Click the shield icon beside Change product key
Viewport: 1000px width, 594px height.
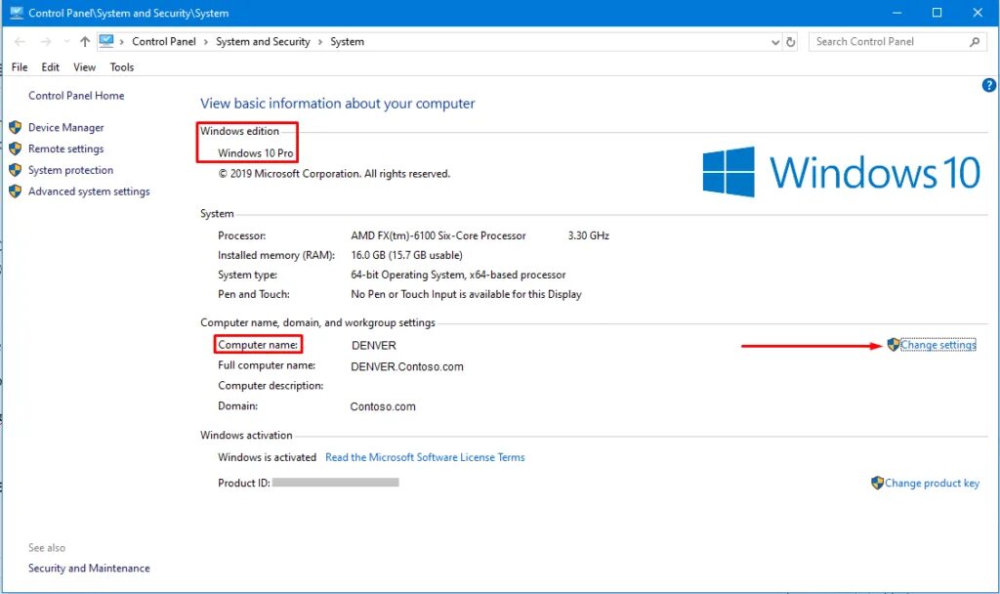pyautogui.click(x=876, y=483)
